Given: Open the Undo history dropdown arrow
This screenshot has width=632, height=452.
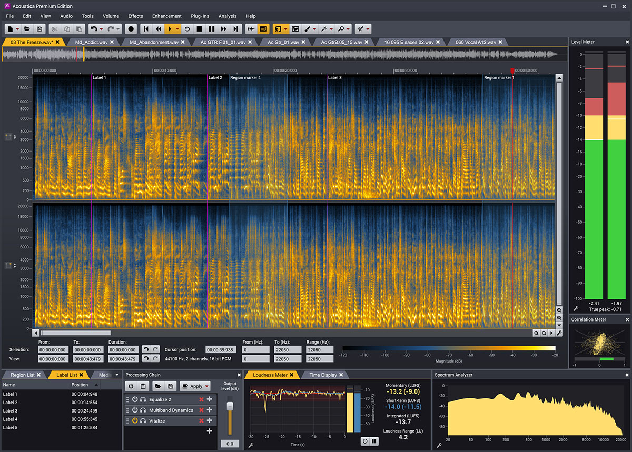Looking at the screenshot, I should 101,29.
